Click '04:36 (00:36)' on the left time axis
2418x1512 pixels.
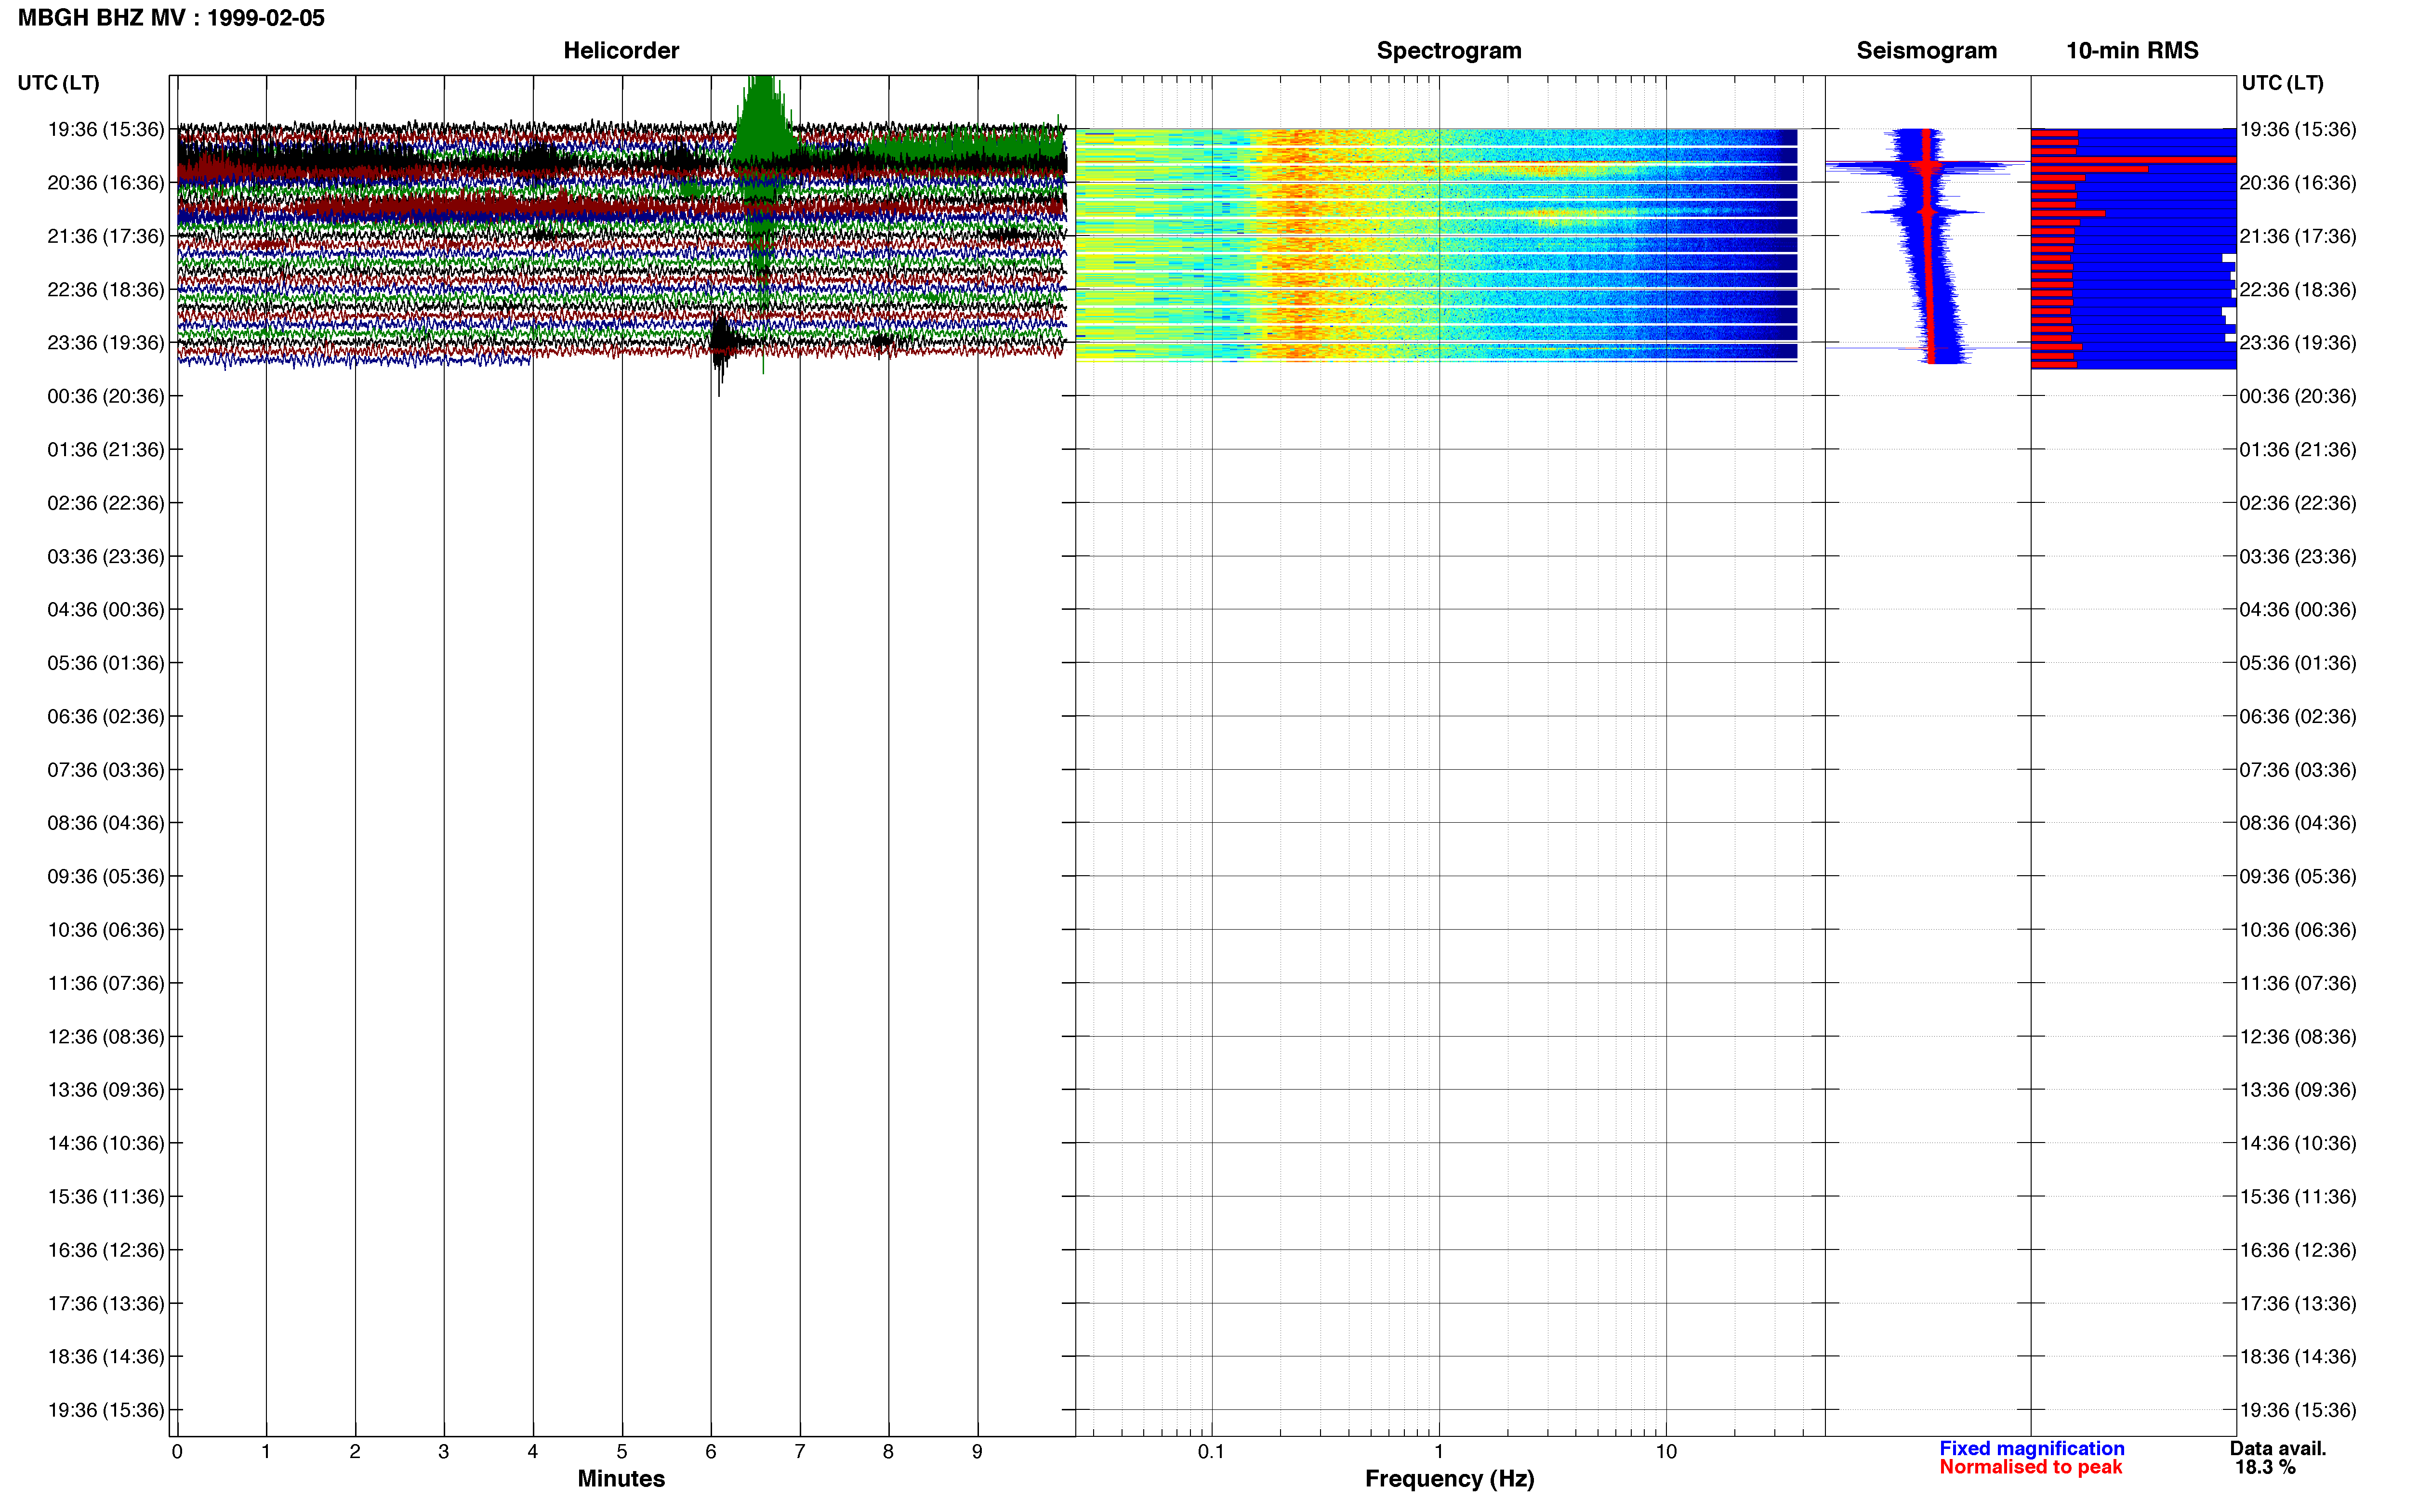pyautogui.click(x=106, y=609)
